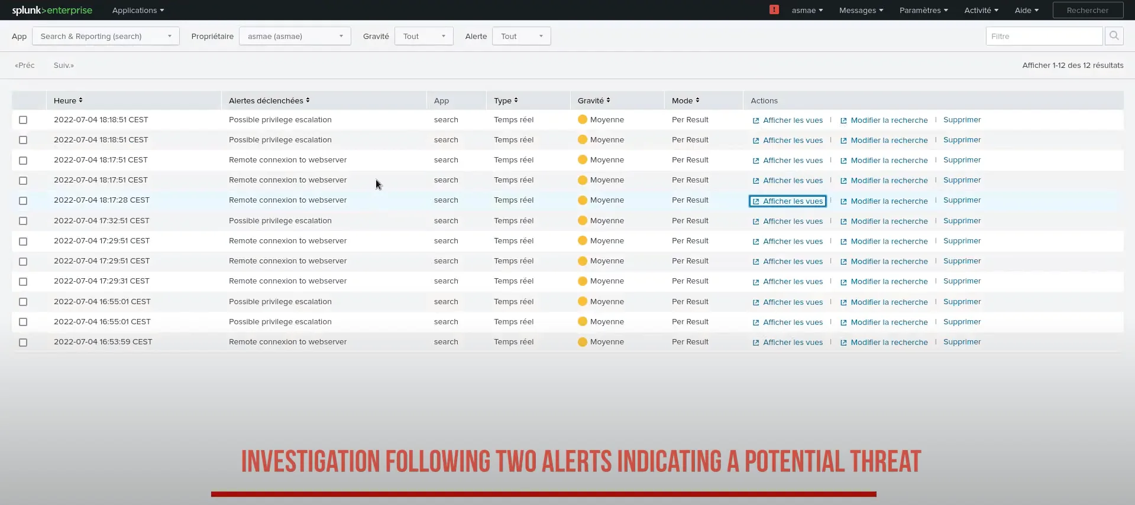Click the filter search magnifier icon
The height and width of the screenshot is (505, 1135).
click(1114, 36)
